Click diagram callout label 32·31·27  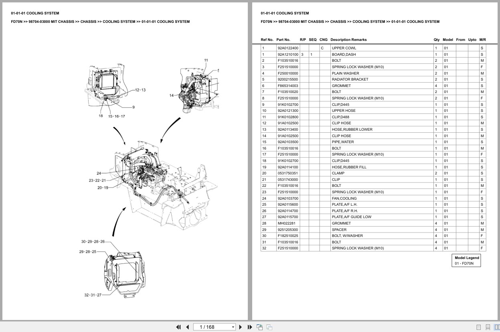tap(93, 295)
